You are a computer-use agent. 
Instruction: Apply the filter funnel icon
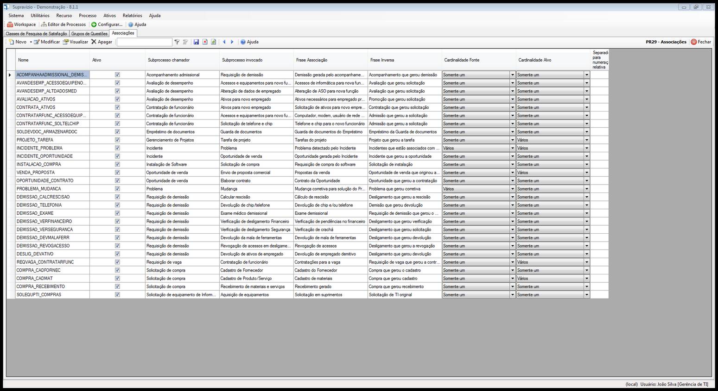pyautogui.click(x=177, y=42)
